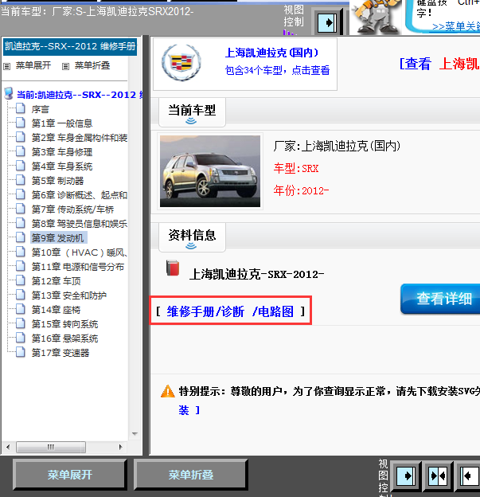Screen dimensions: 480x497
Task: Open chapter 第3章 车身修理
Action: point(62,152)
